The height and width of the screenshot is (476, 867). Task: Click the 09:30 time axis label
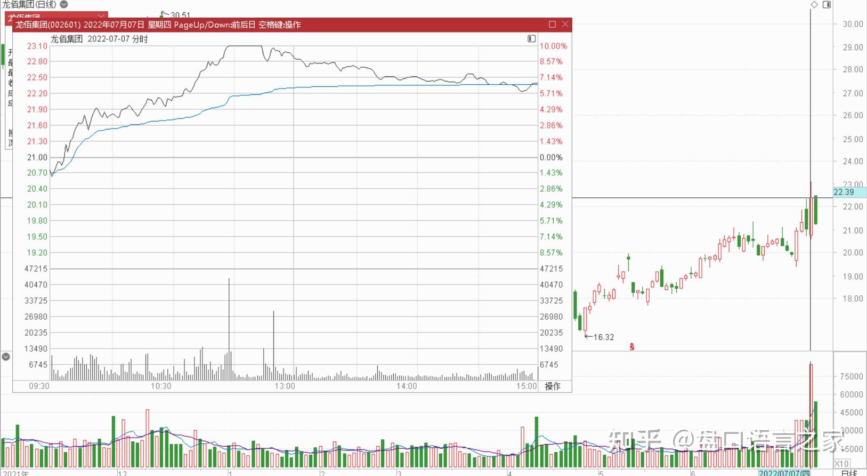[x=39, y=386]
